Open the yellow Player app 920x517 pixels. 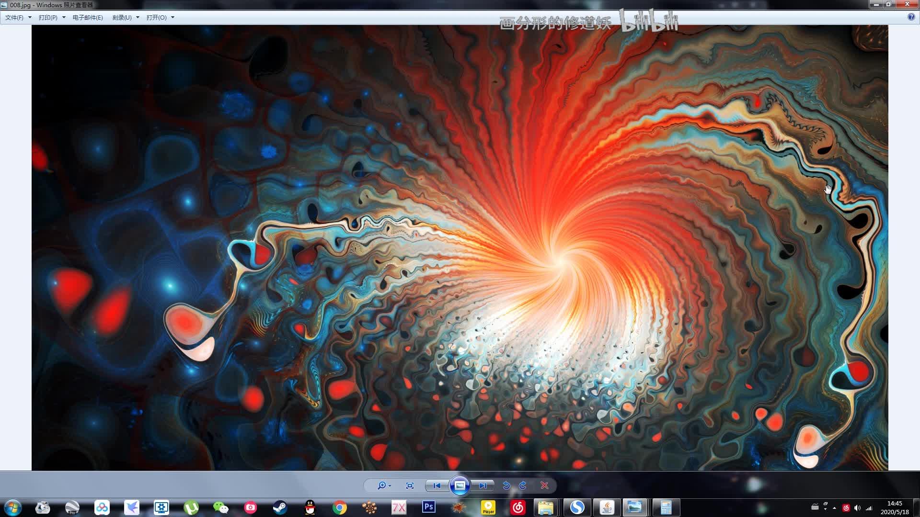[x=488, y=507]
